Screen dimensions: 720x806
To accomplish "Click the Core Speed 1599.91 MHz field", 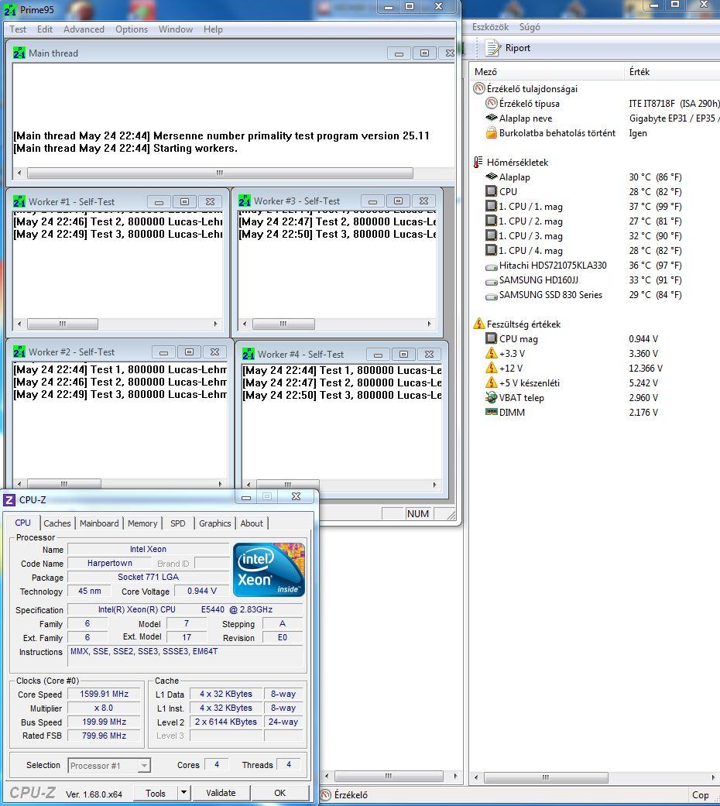I will (x=105, y=694).
